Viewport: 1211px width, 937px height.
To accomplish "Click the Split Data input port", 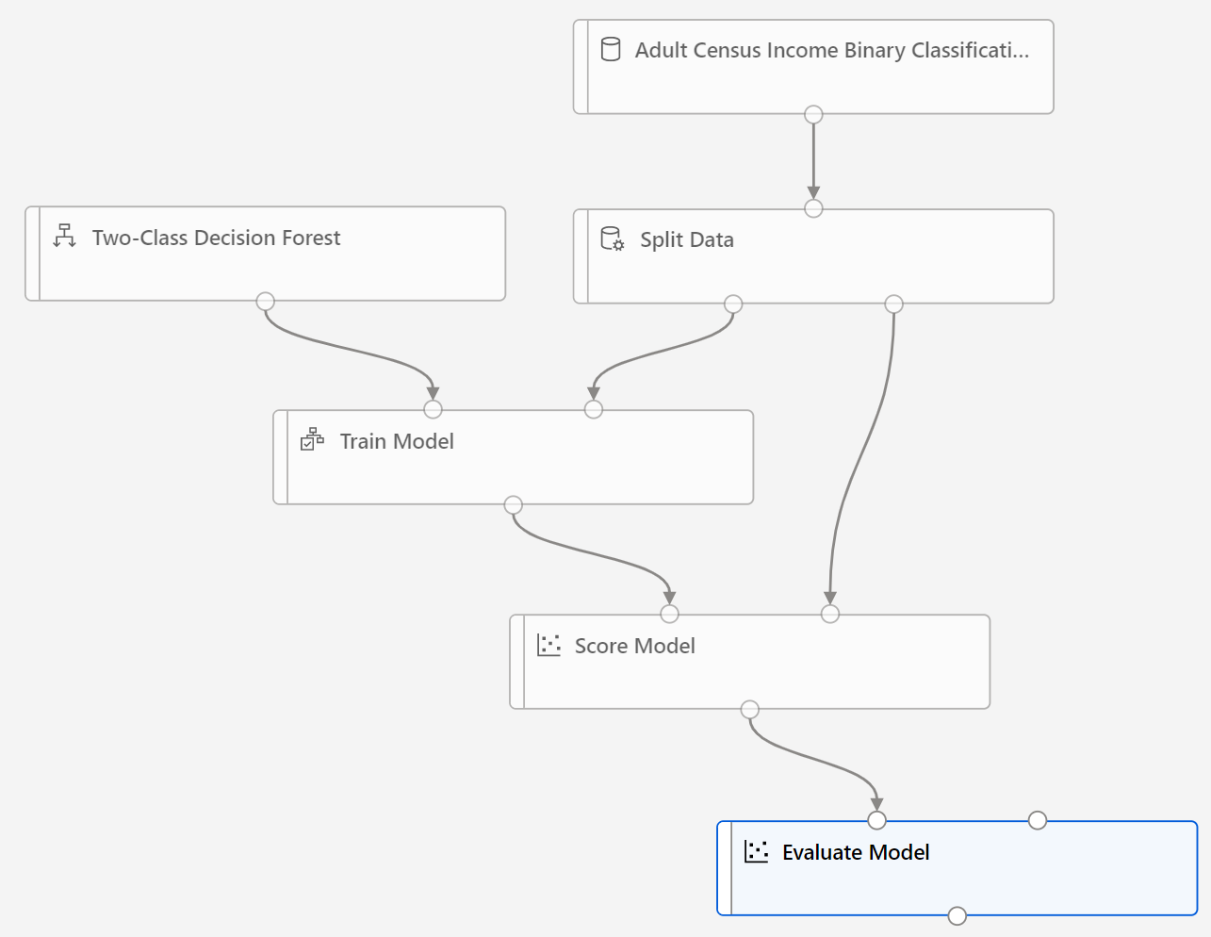I will click(813, 208).
